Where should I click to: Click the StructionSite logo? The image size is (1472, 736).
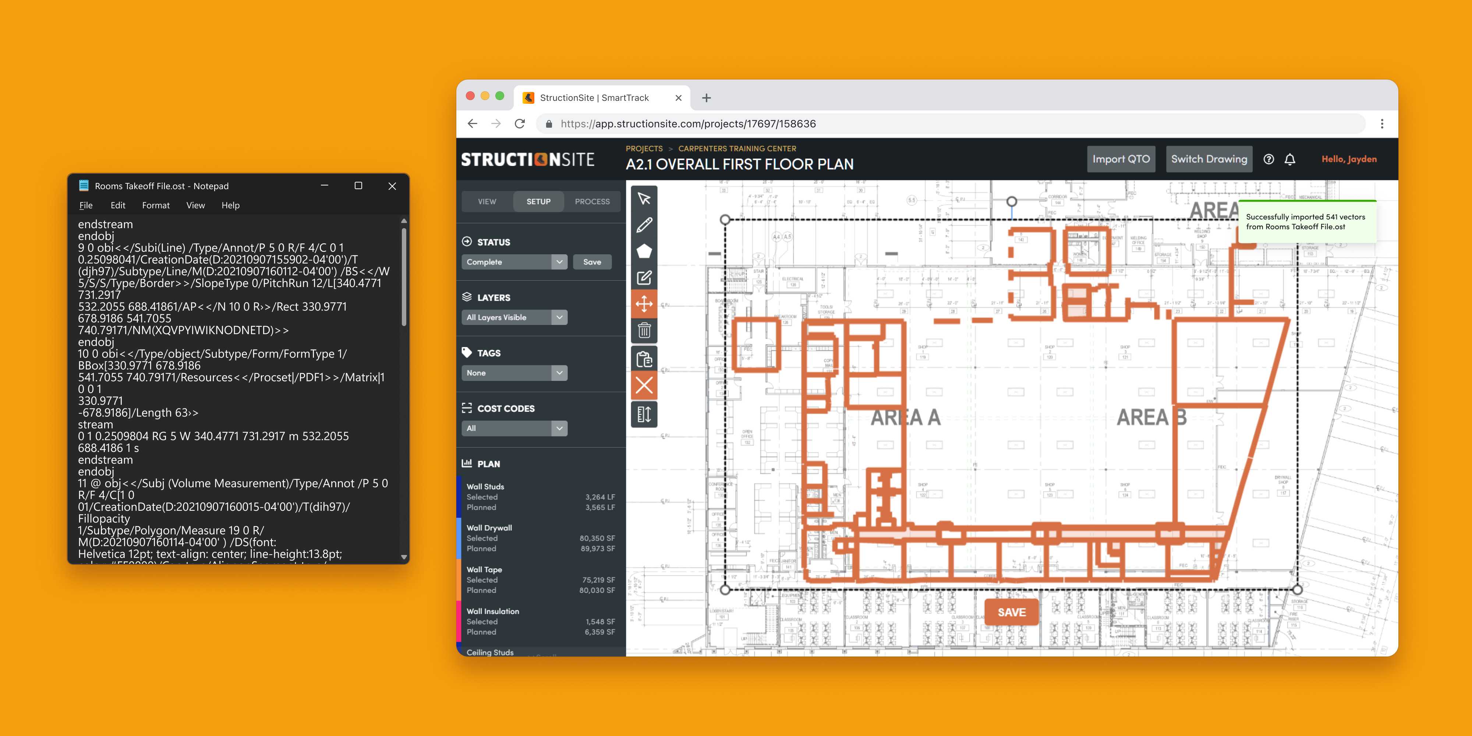527,159
